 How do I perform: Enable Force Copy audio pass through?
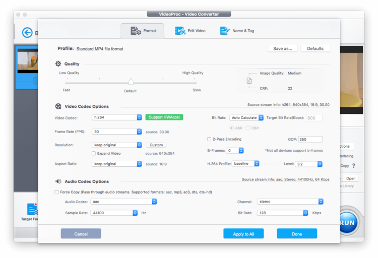(x=56, y=192)
